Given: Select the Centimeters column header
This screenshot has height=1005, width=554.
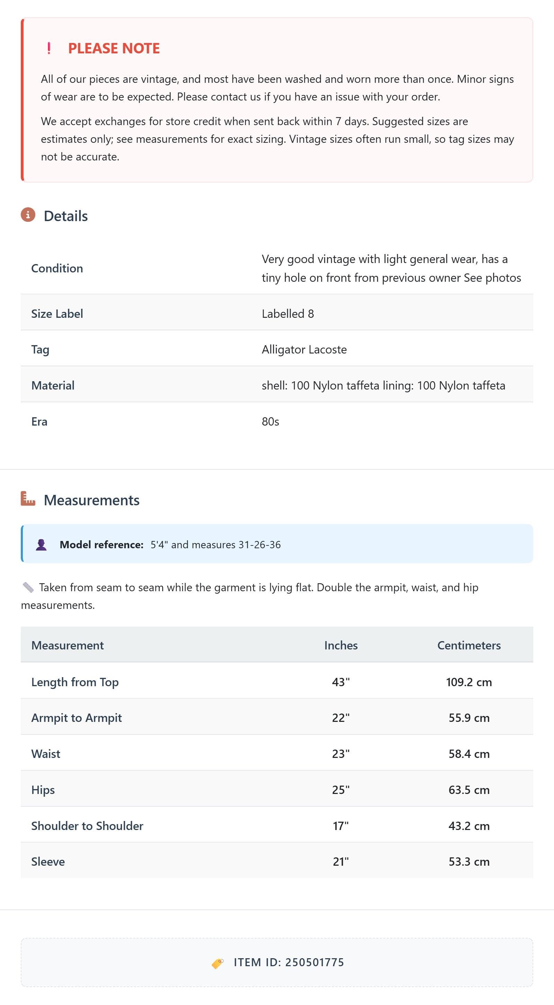Looking at the screenshot, I should click(469, 645).
